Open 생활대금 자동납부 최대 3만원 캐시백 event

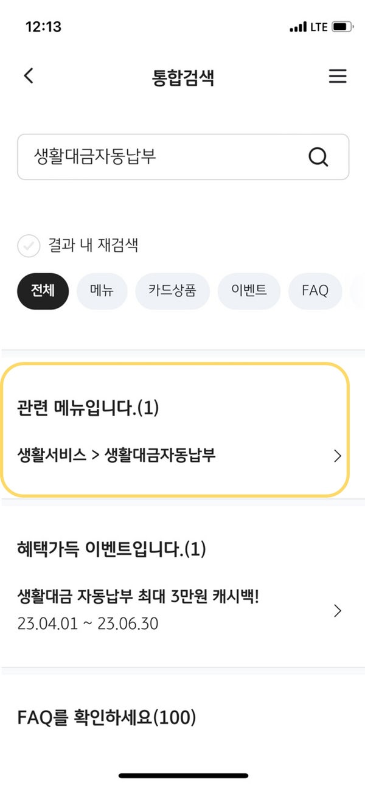[139, 596]
